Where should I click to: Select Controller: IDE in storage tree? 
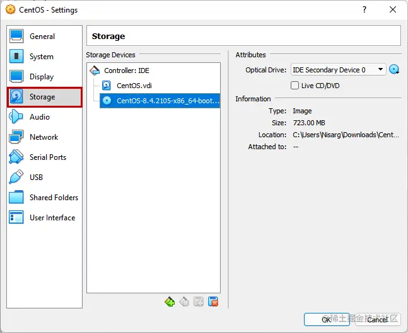(x=153, y=71)
